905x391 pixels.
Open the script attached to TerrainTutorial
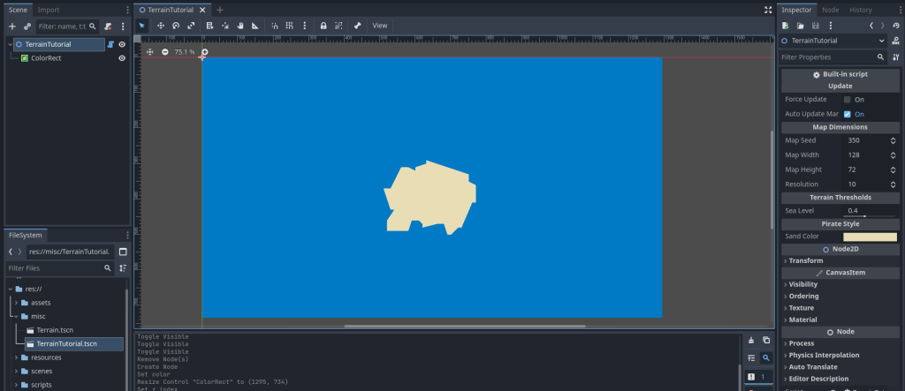pos(110,44)
